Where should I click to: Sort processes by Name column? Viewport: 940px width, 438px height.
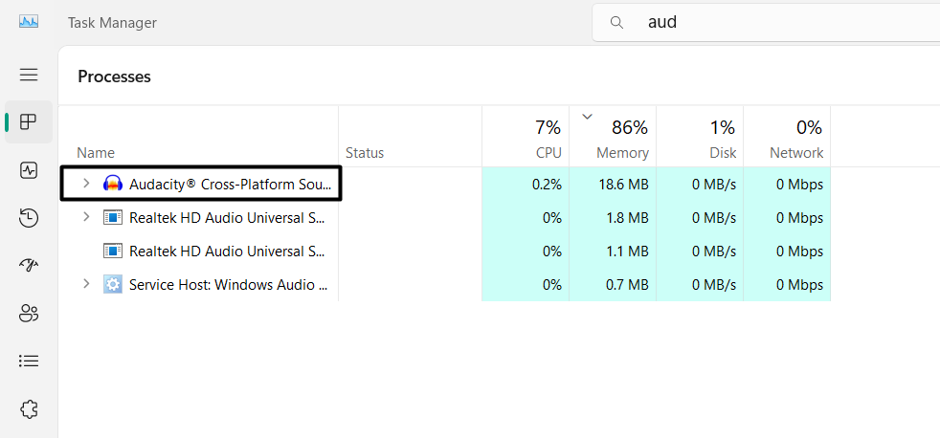(96, 153)
